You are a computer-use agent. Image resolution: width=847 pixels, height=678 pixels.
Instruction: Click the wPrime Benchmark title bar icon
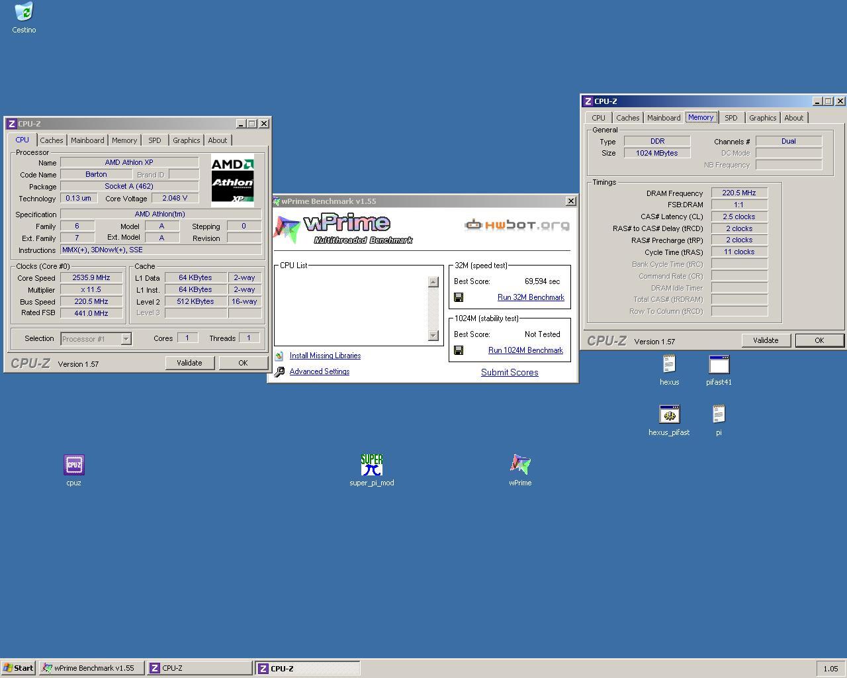pos(277,201)
